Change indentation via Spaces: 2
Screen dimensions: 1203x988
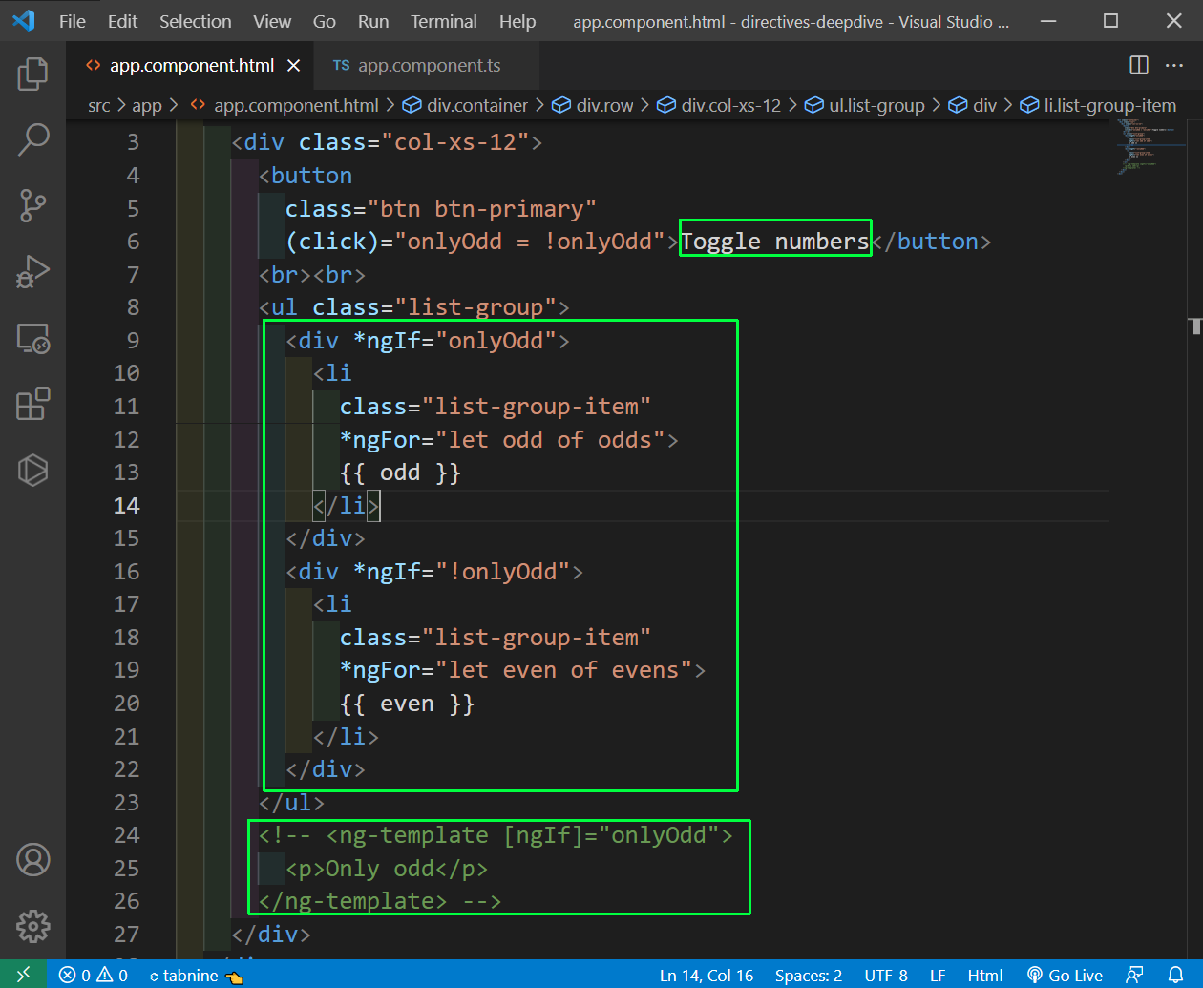(809, 976)
